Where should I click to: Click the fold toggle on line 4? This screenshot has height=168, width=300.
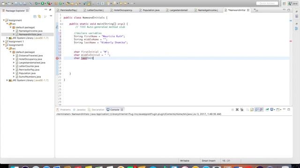point(62,24)
